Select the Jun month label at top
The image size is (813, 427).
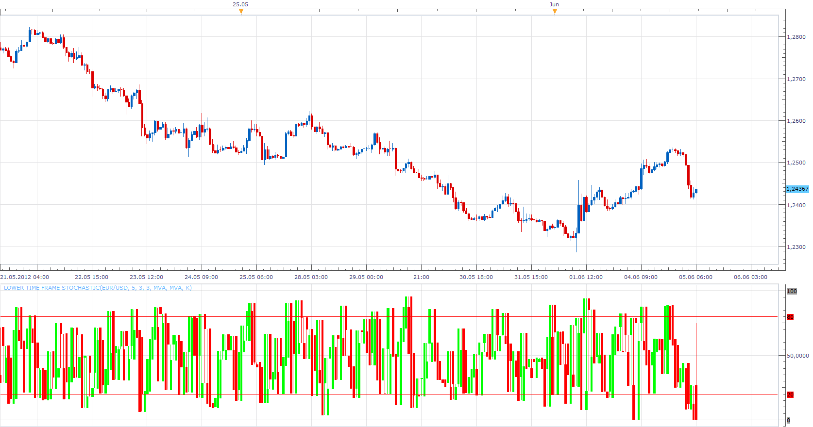tap(554, 4)
